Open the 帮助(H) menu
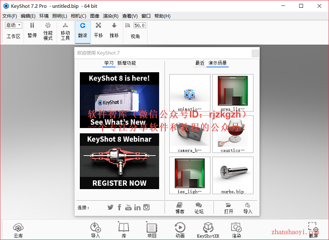This screenshot has height=240, width=329. point(163,16)
